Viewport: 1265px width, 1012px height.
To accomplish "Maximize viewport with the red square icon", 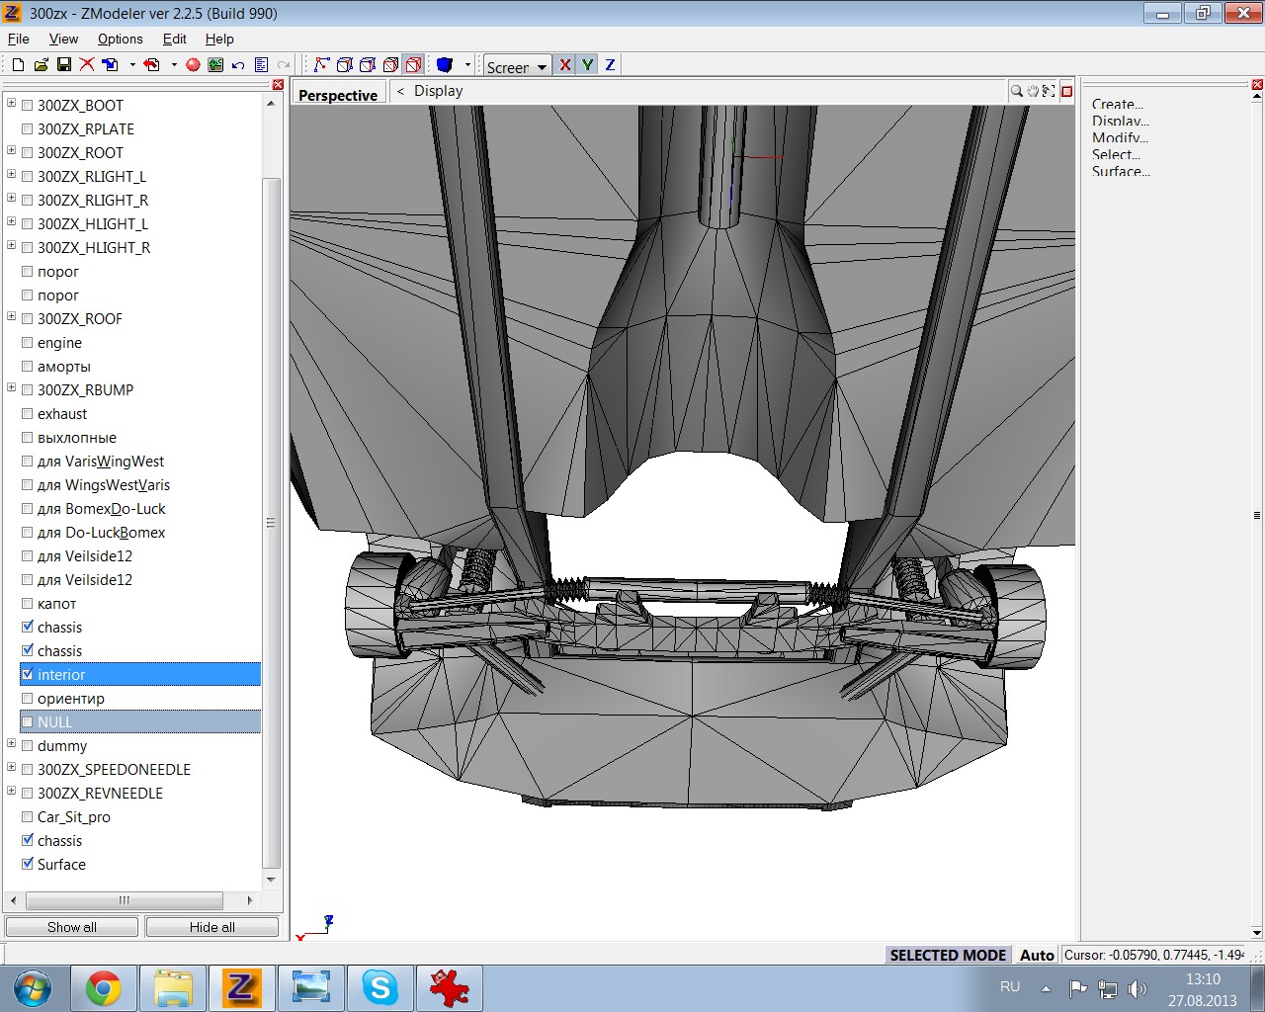I will (x=1066, y=91).
